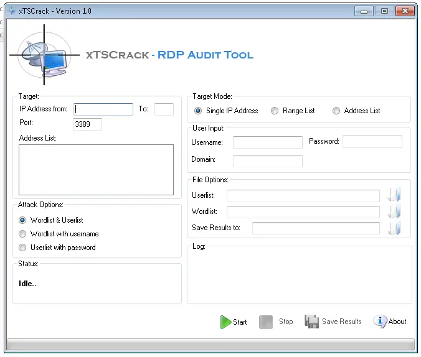This screenshot has height=357, width=421.
Task: Focus the Password input field
Action: (x=372, y=142)
